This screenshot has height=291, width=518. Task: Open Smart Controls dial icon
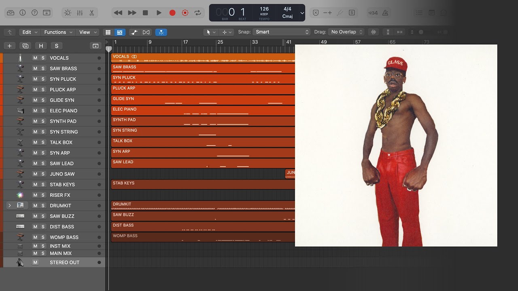(x=68, y=13)
